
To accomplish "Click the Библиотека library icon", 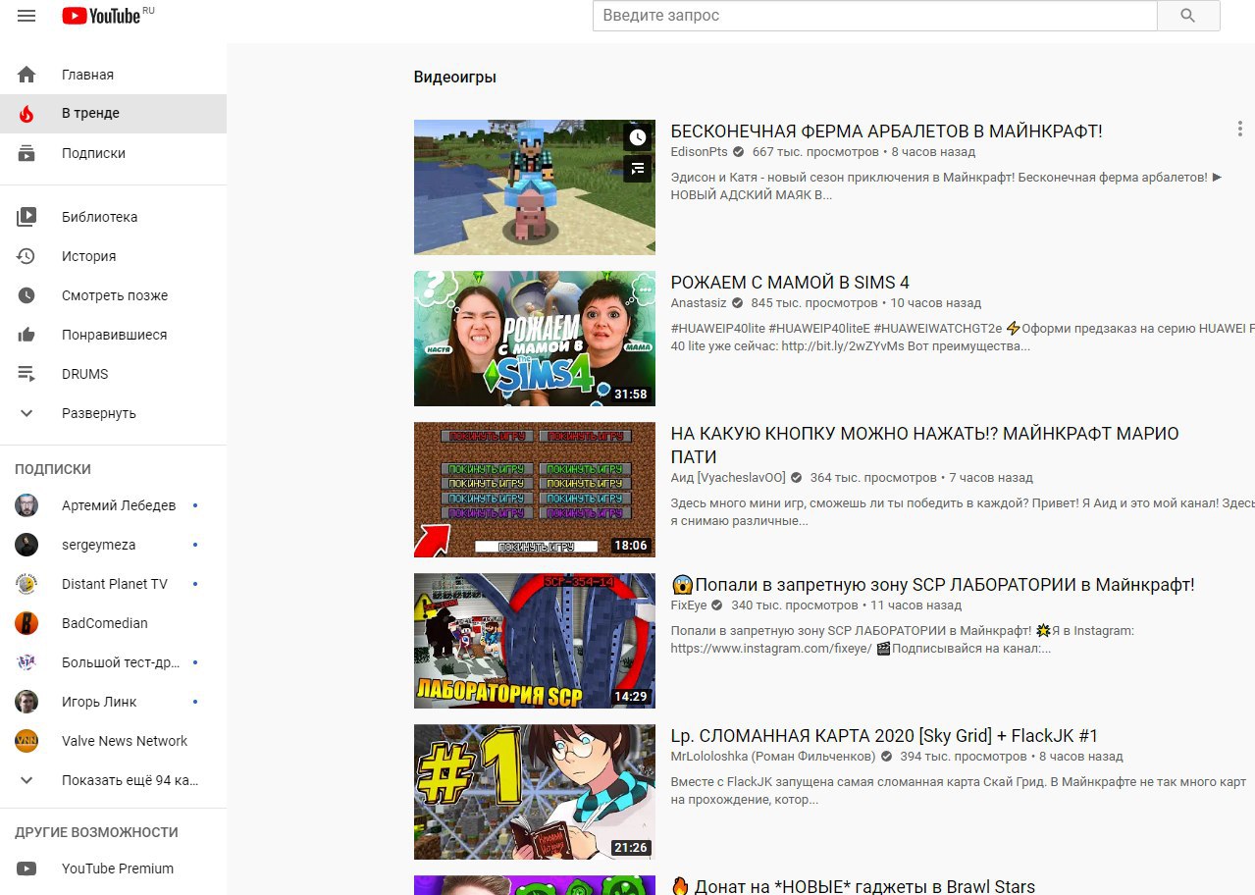I will (x=26, y=217).
